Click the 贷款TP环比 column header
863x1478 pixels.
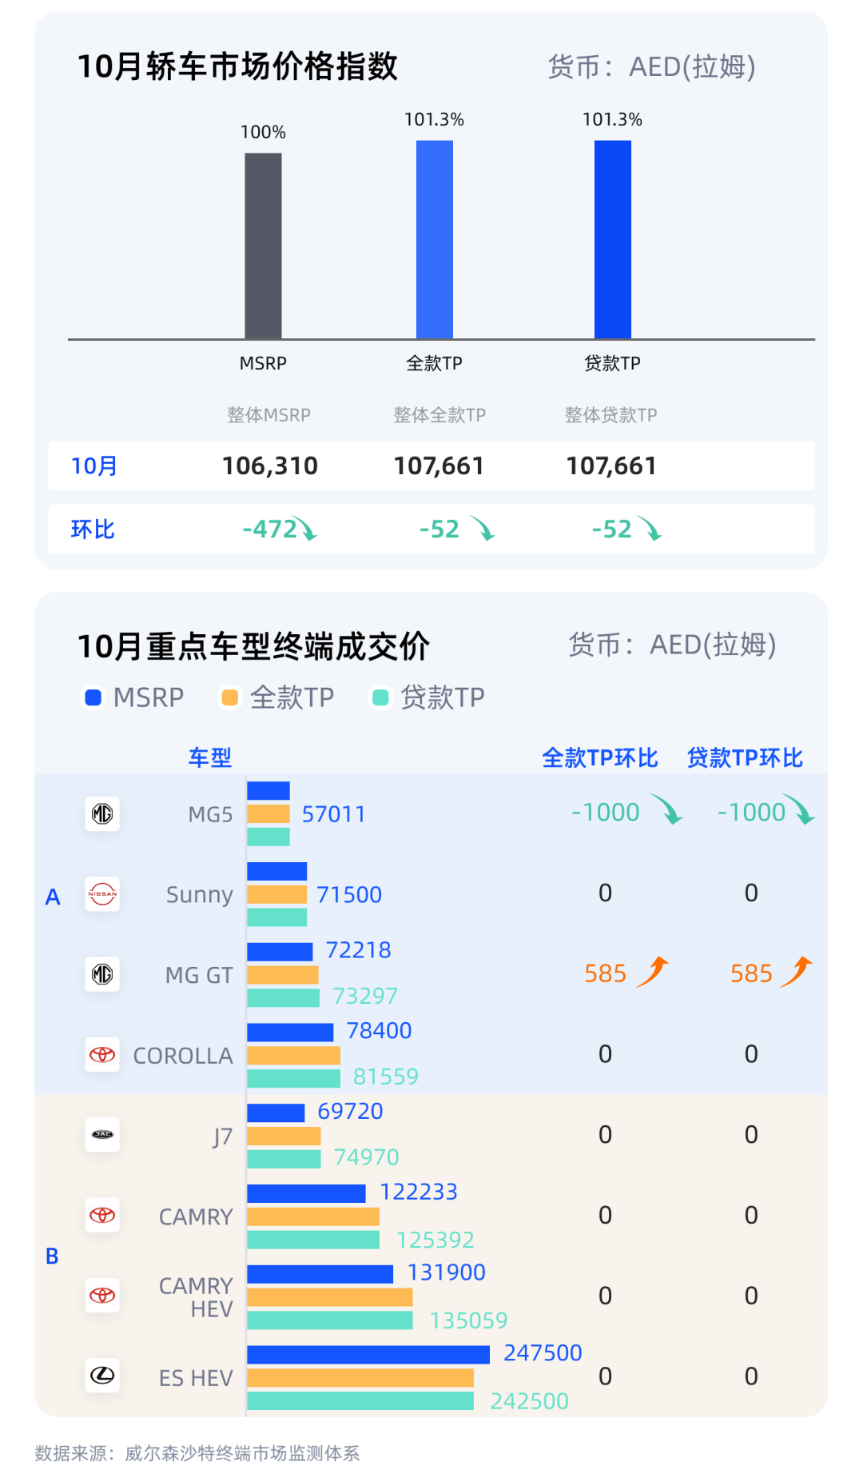click(745, 757)
